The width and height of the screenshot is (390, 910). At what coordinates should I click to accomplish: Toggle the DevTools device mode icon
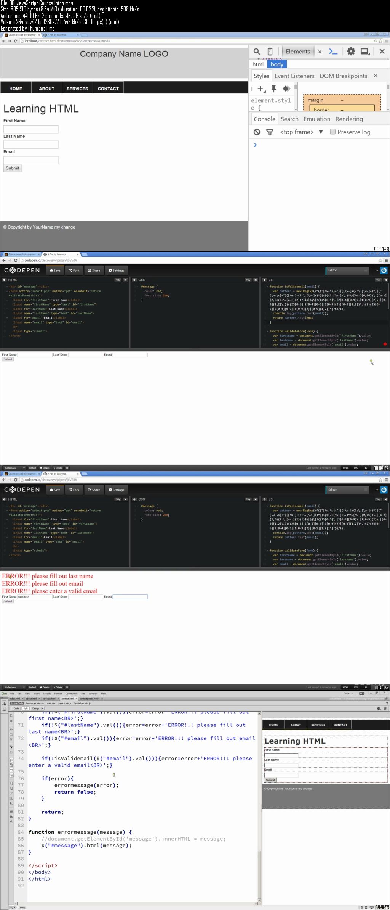(x=270, y=52)
